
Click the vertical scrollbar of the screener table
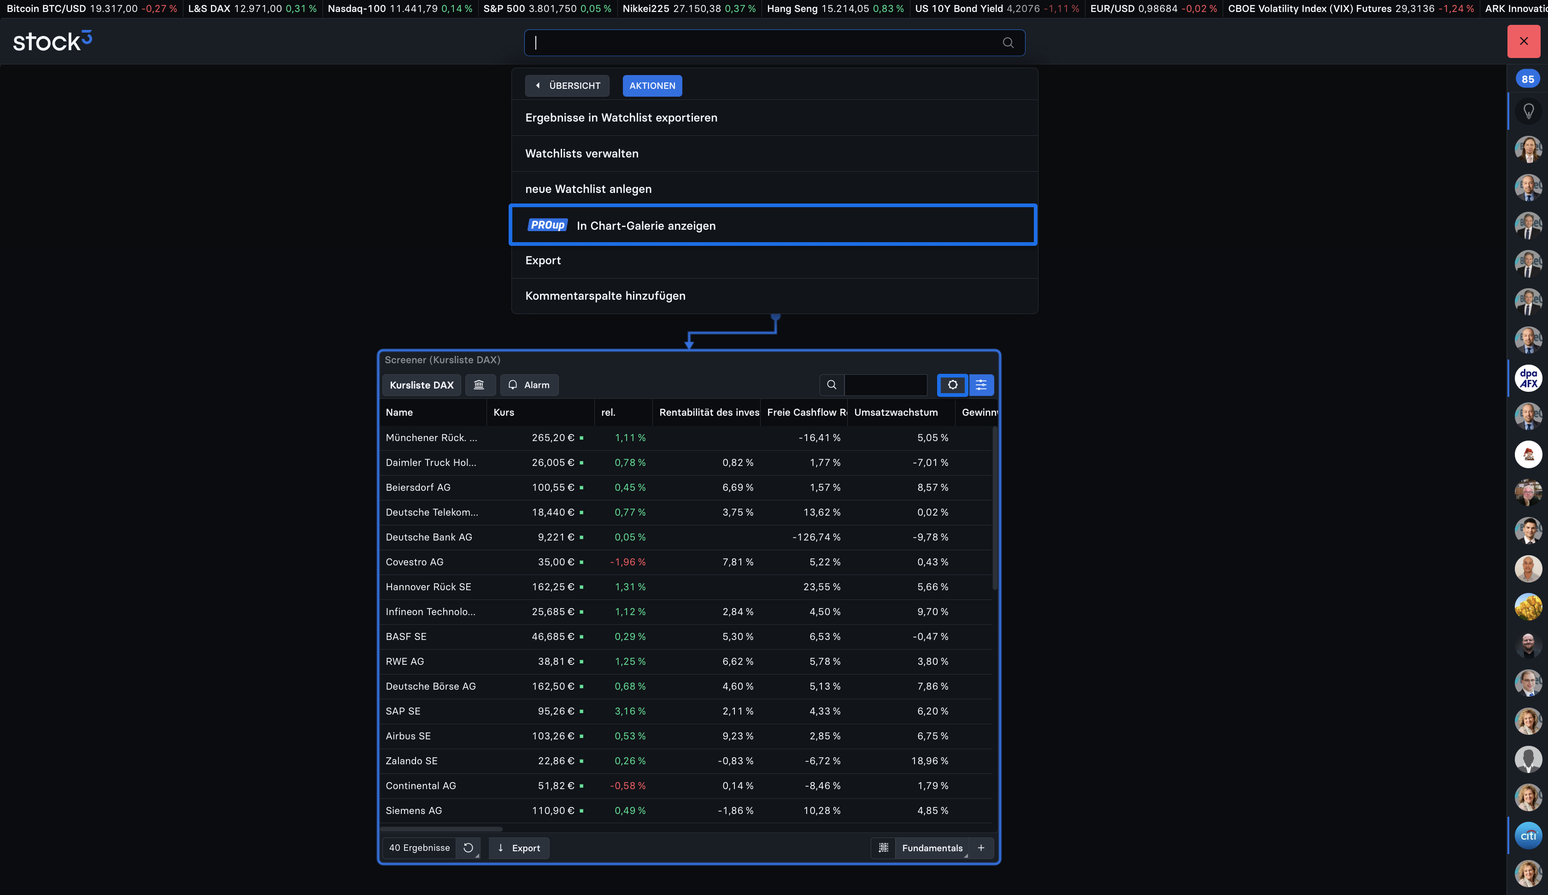[995, 508]
